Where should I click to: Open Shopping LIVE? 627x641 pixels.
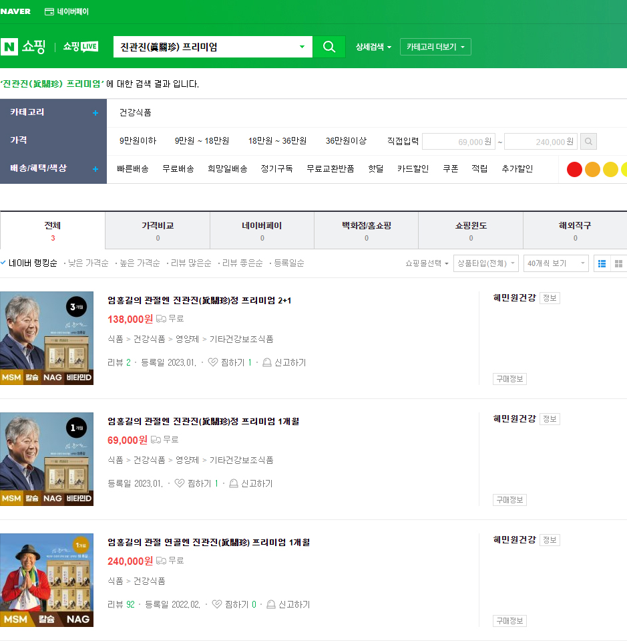[x=81, y=47]
